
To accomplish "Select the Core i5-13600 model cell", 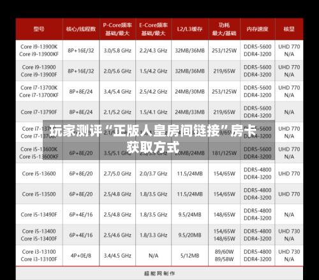I will point(39,173).
